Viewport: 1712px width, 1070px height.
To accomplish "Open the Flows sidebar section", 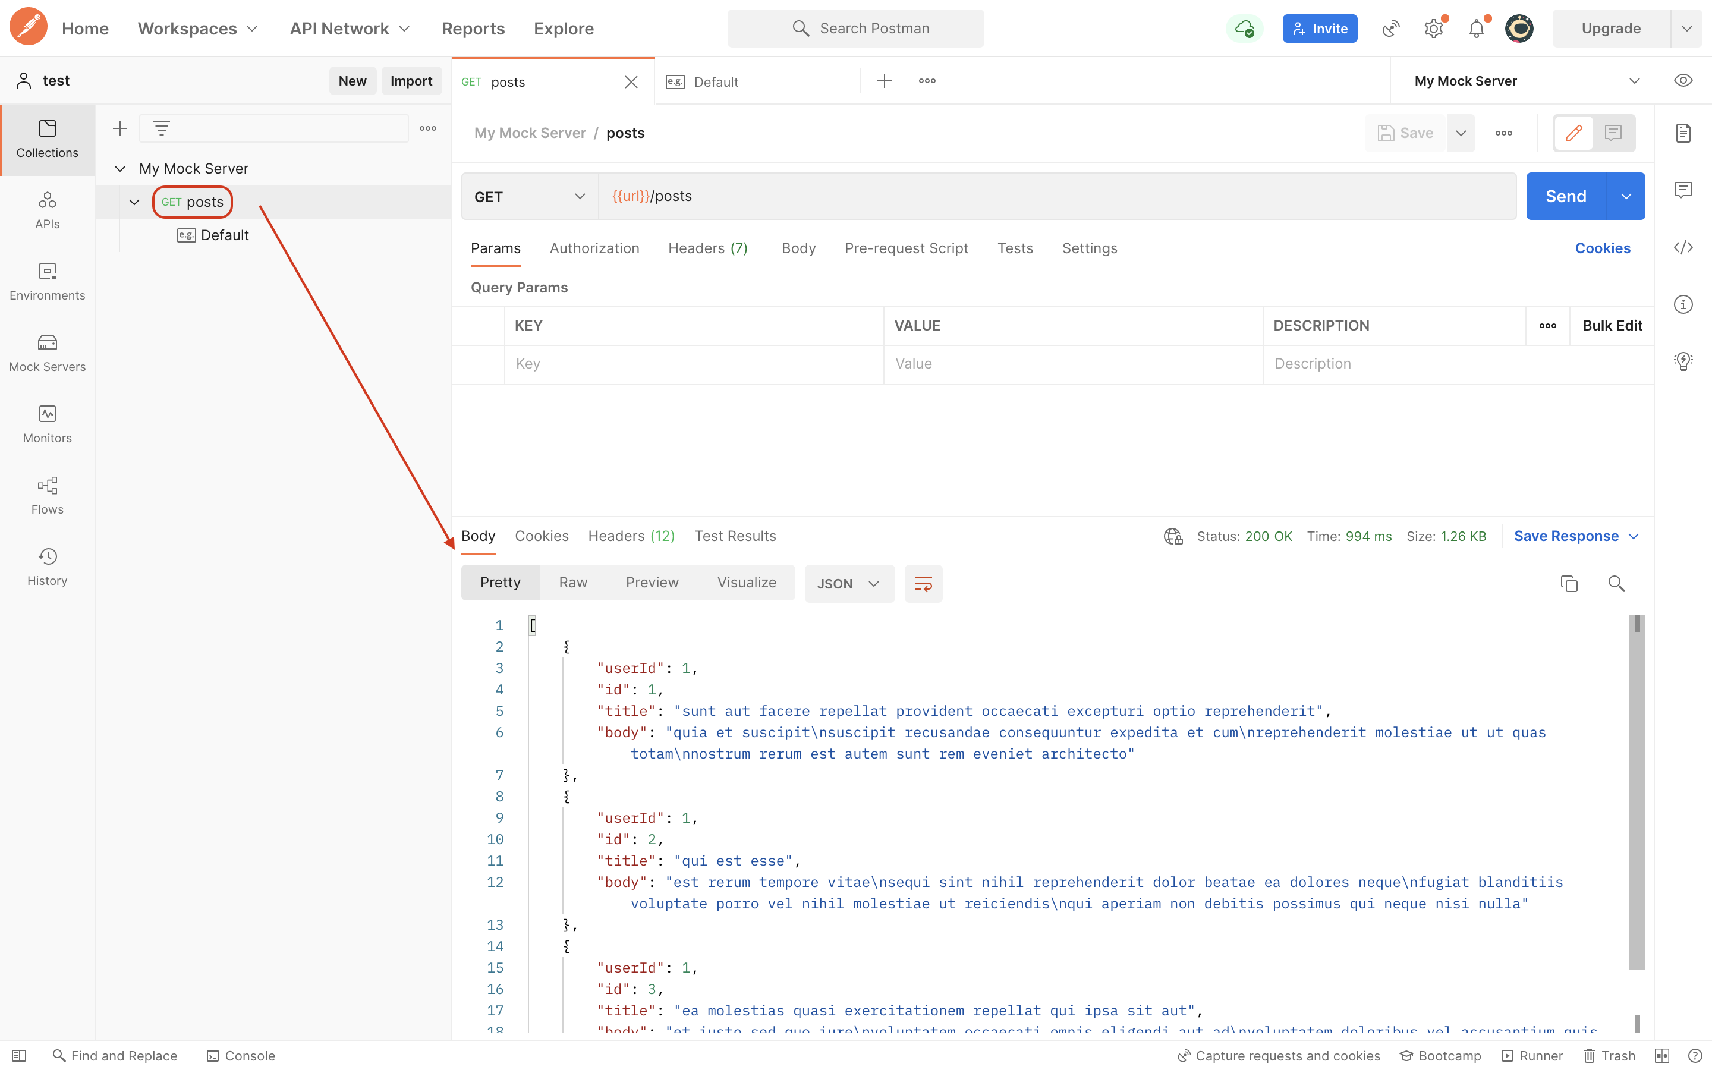I will tap(48, 495).
